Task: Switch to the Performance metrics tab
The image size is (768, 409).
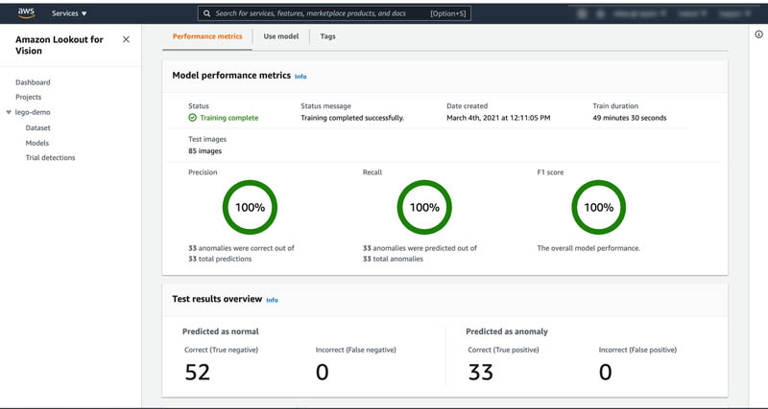Action: [x=207, y=36]
